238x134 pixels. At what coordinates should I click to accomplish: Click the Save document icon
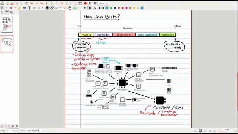[2, 3]
